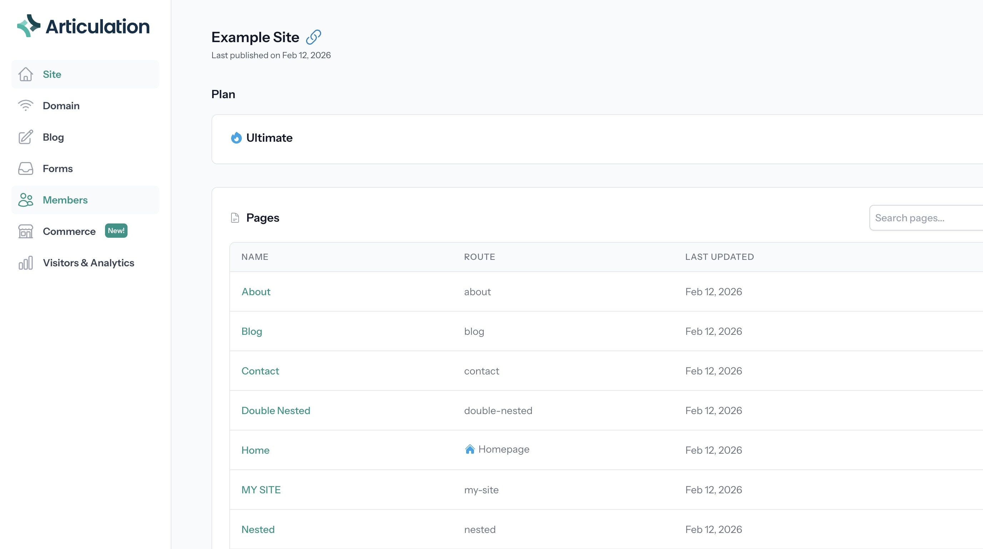Click the Pages document icon
983x549 pixels.
click(235, 218)
